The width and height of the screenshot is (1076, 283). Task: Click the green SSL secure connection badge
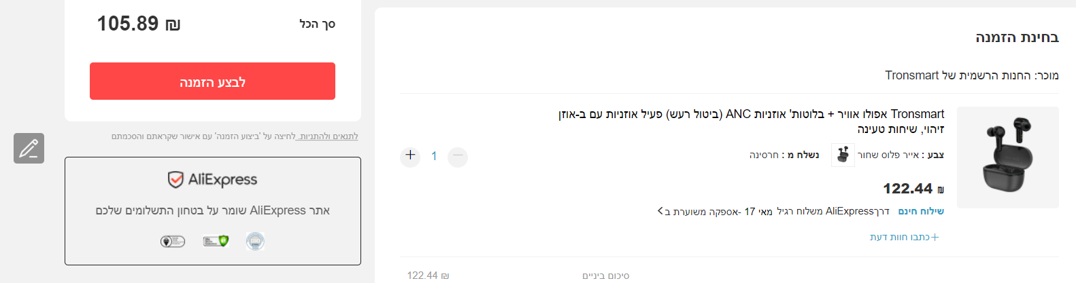(x=216, y=241)
